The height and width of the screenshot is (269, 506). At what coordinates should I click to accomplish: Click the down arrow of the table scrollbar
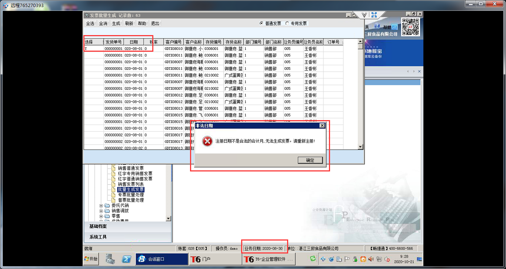(x=360, y=147)
